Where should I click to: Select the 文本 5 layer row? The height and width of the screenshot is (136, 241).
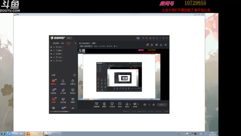point(63,47)
